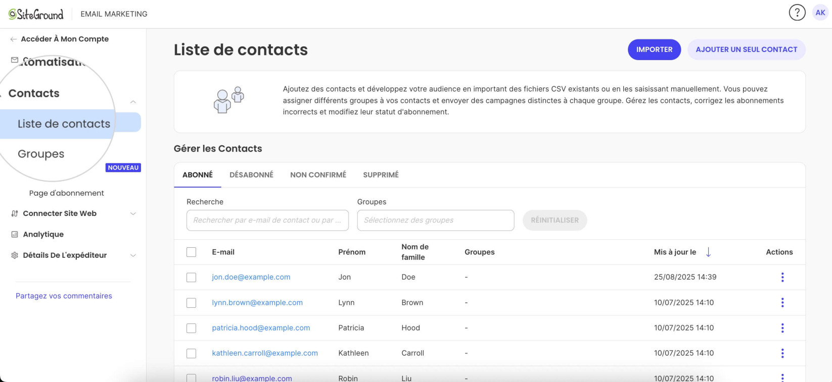Click the NOUVEAU badge in sidebar

click(x=123, y=168)
